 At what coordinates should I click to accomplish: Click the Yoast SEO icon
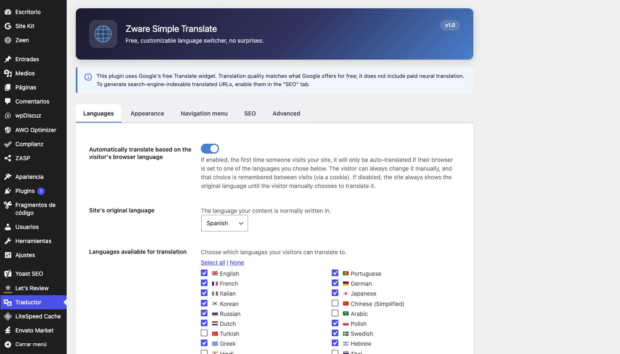click(8, 274)
